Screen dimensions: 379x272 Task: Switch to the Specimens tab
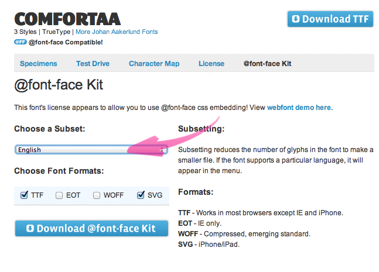point(39,64)
